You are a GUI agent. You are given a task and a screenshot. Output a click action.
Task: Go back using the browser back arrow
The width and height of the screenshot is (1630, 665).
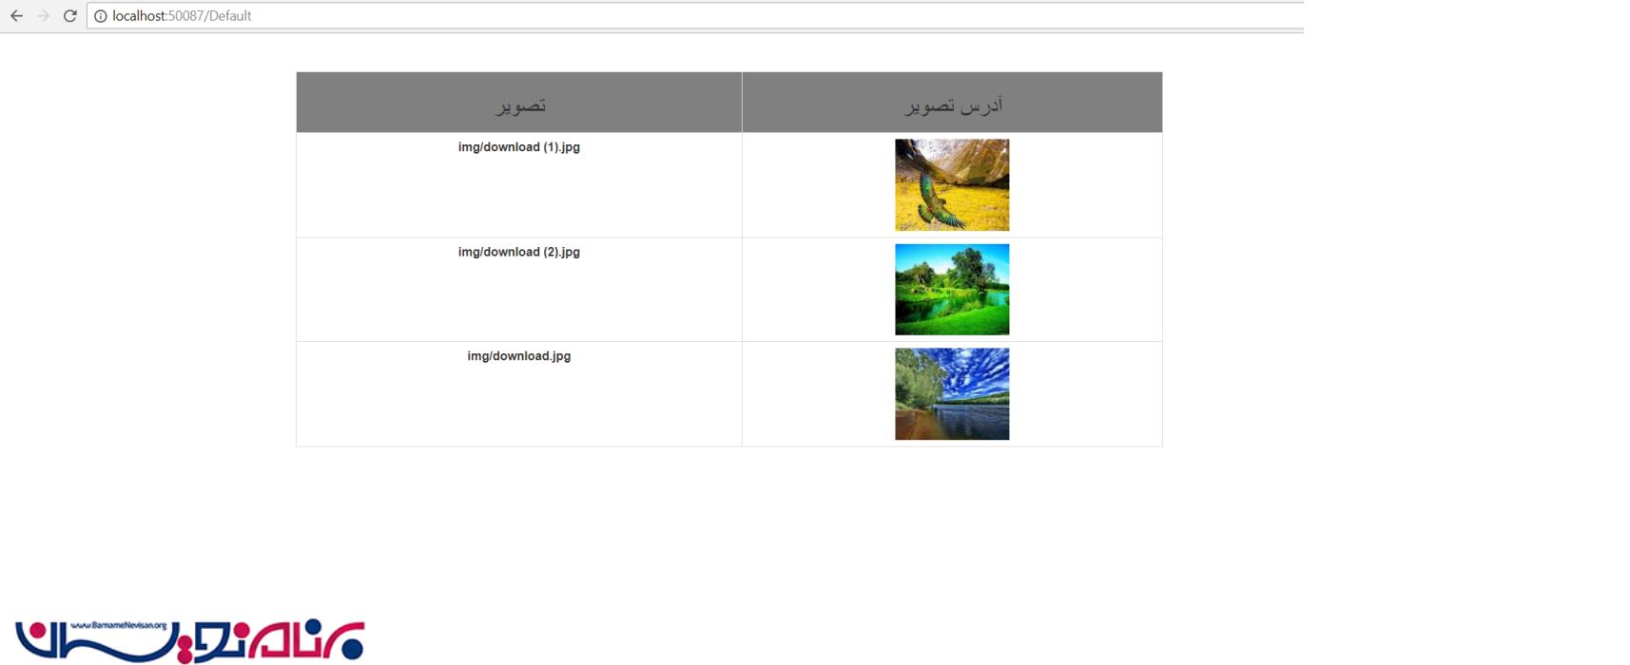16,16
